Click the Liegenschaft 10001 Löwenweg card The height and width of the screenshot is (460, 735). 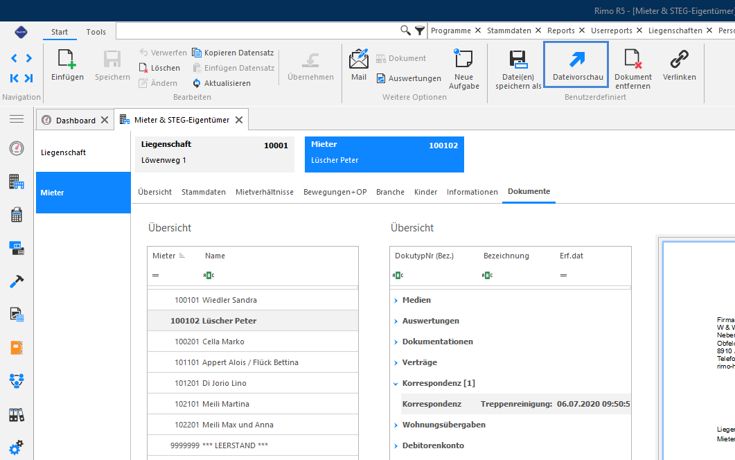coord(215,154)
